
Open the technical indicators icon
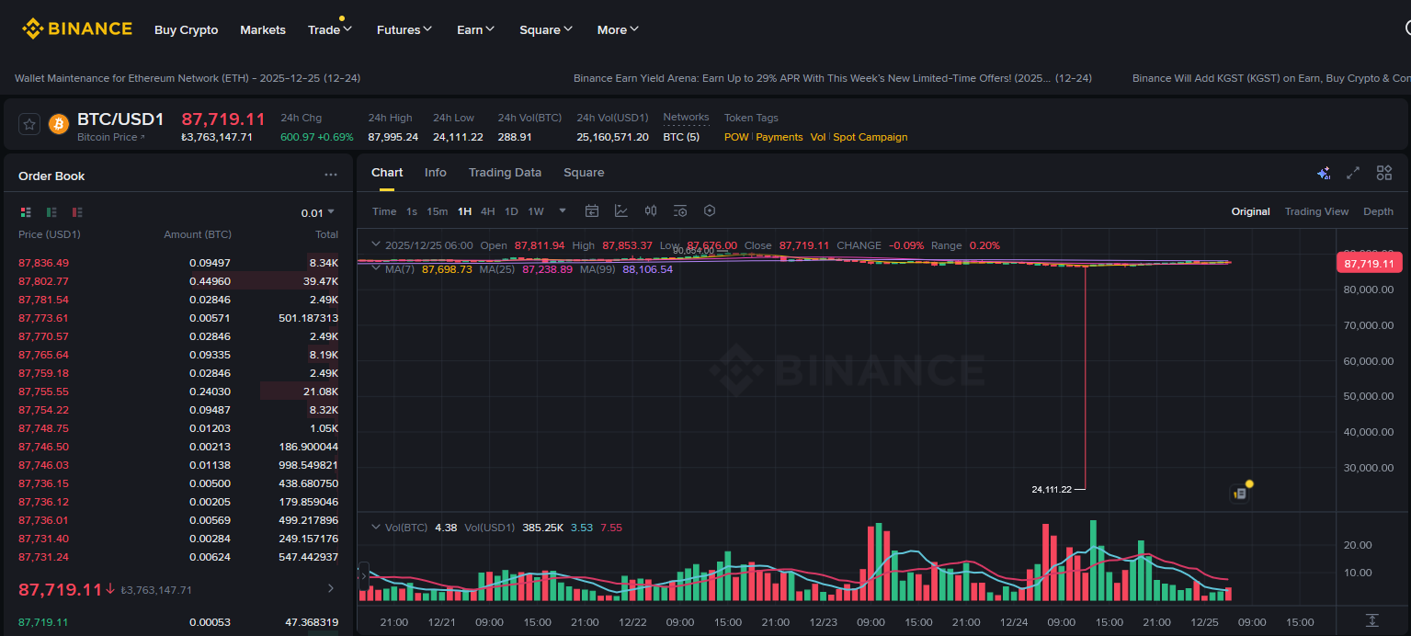651,210
